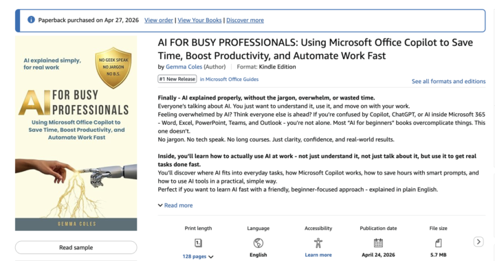Image resolution: width=495 pixels, height=261 pixels.
Task: Click the 'Accessibility' label
Action: tap(318, 228)
